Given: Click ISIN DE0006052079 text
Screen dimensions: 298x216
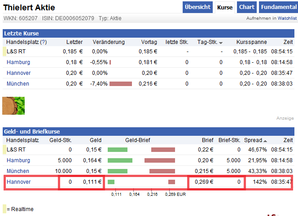Looking at the screenshot, I should [x=68, y=18].
